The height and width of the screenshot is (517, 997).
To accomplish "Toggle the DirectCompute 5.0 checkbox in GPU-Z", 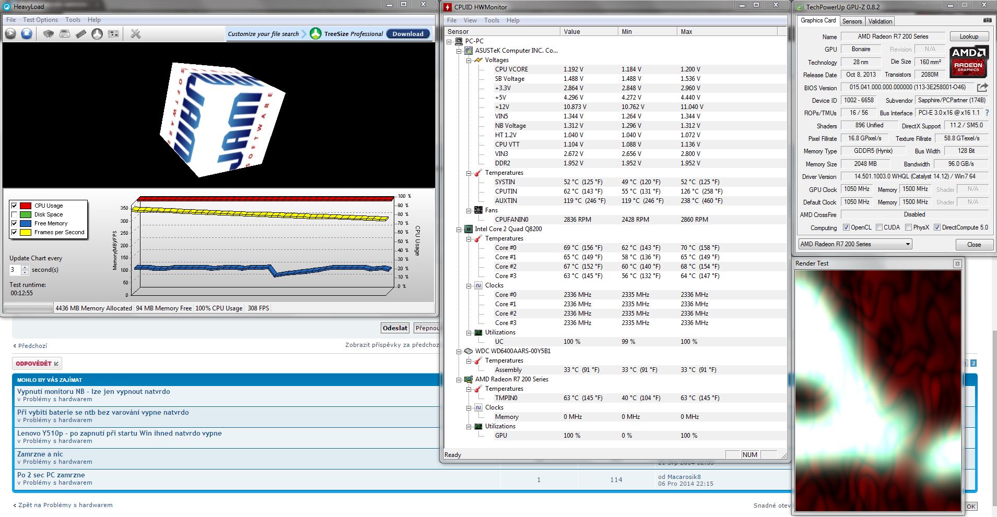I will click(x=937, y=227).
